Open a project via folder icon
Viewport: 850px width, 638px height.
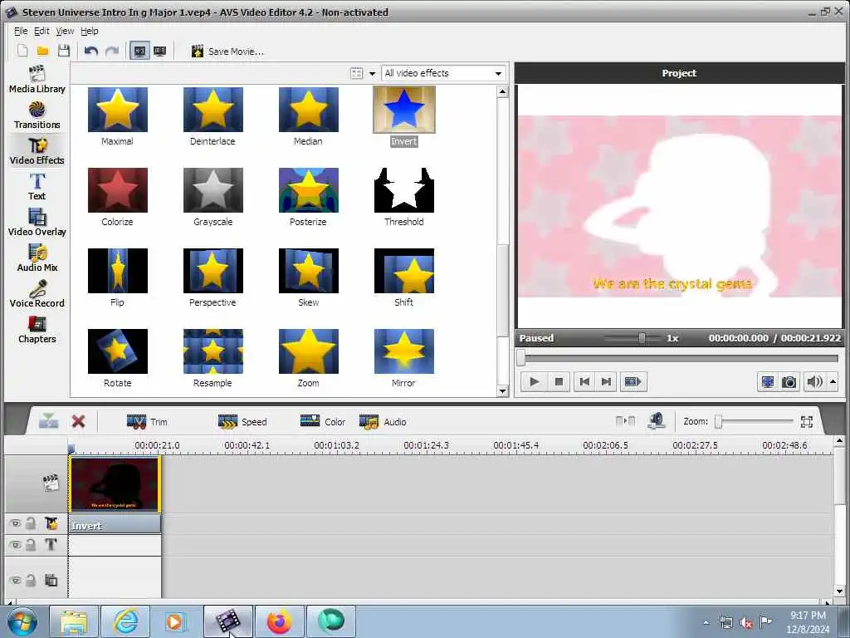coord(43,51)
